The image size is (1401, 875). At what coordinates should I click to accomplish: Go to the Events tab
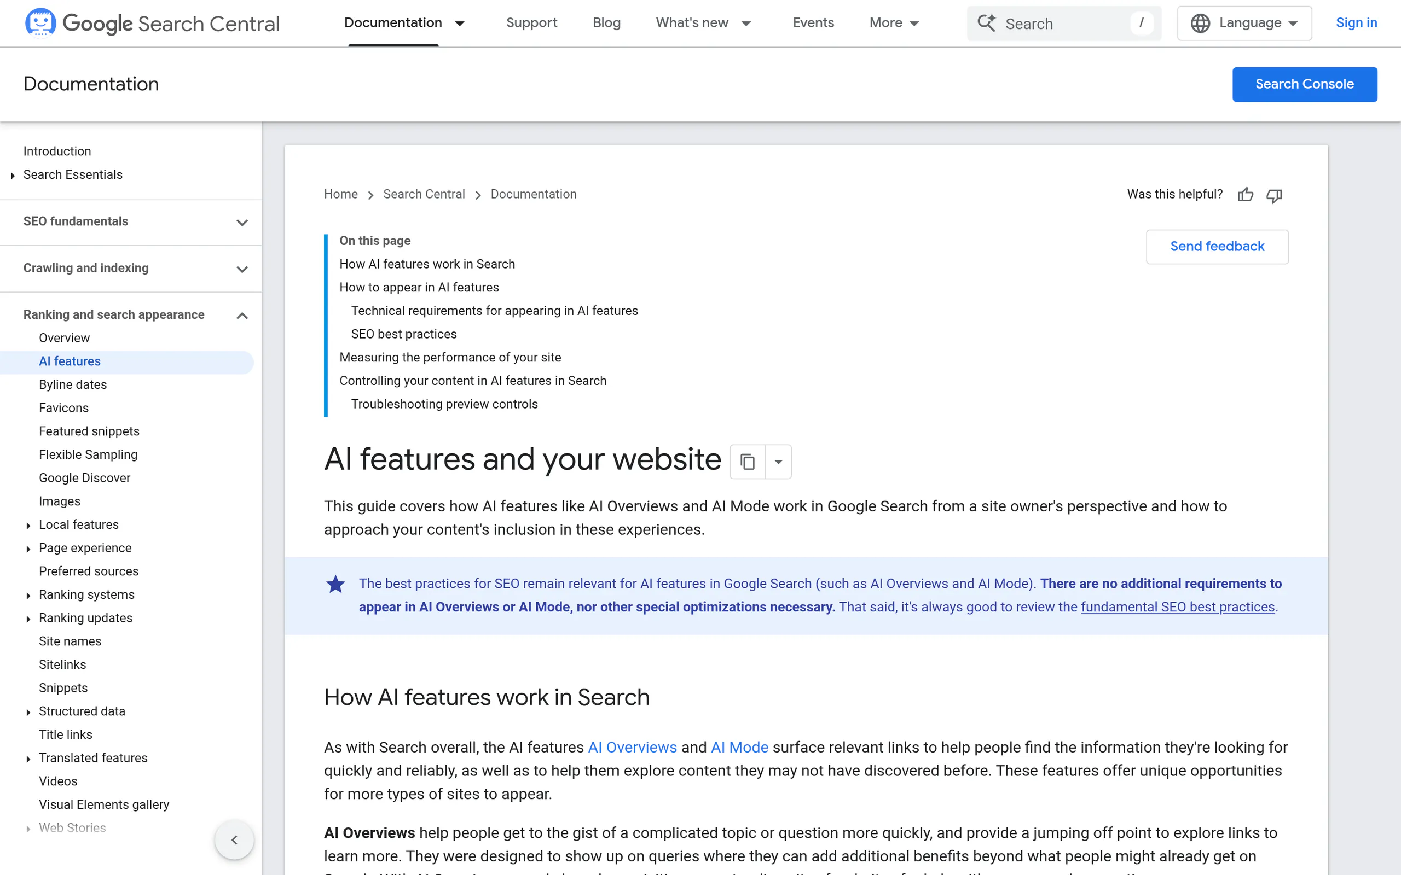813,23
